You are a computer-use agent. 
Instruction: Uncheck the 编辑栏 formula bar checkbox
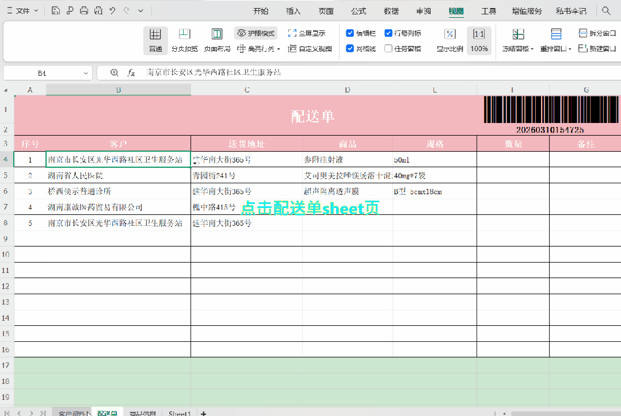[x=350, y=33]
